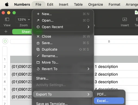Choose Open... from File menu

63,20
